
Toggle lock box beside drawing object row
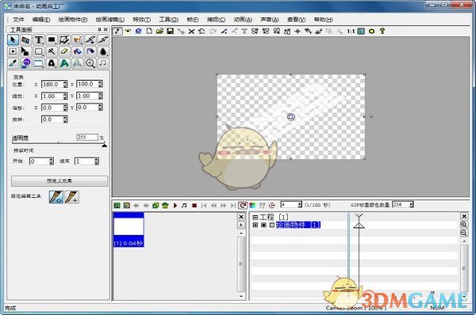click(x=271, y=225)
